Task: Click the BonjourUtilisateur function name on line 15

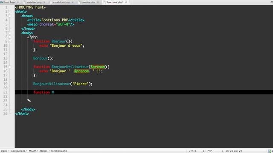Action: pos(70,67)
